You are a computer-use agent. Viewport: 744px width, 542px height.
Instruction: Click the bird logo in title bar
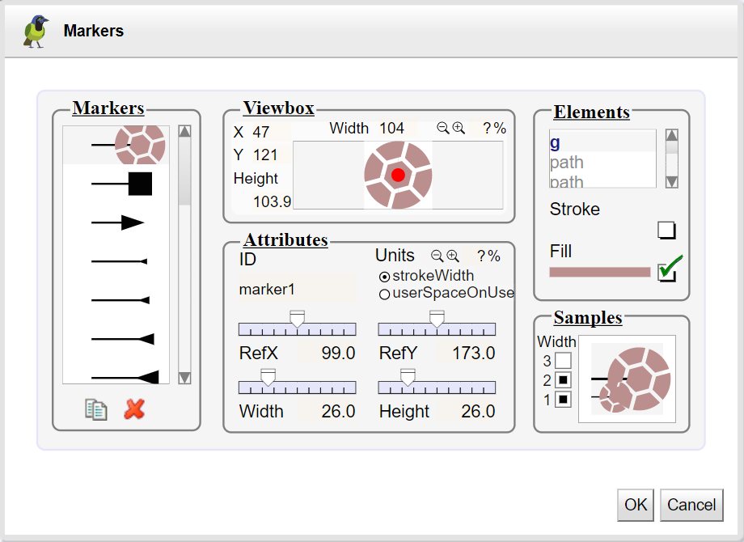click(36, 32)
